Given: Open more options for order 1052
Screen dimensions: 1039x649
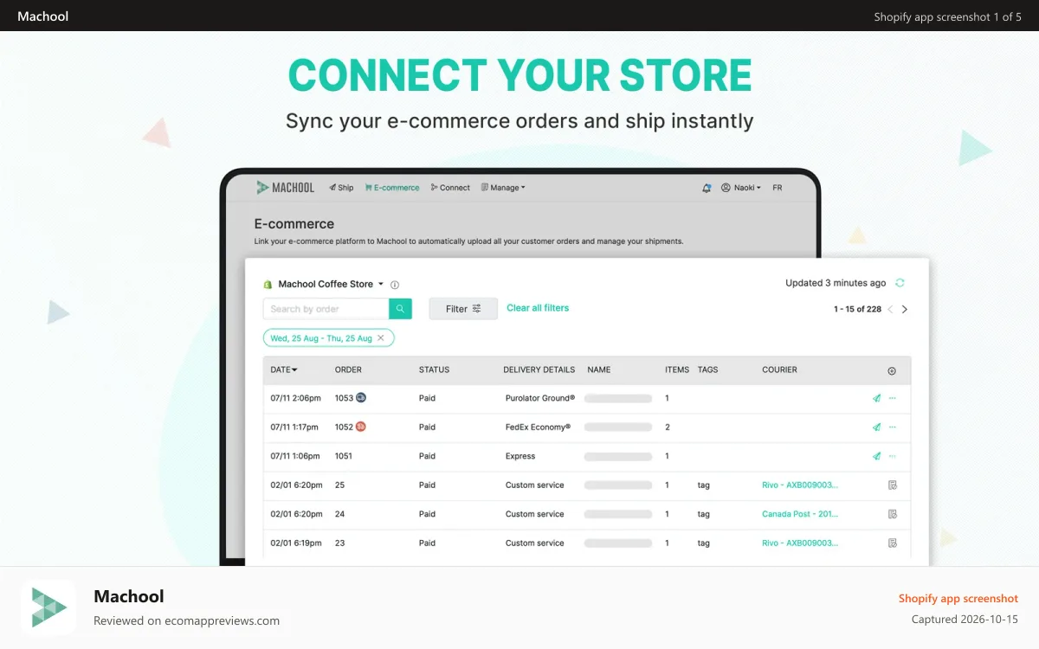Looking at the screenshot, I should pos(893,427).
